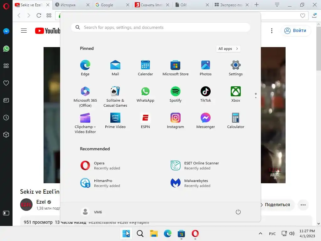The image size is (321, 241).
Task: Open a new browser tab
Action: point(256,5)
